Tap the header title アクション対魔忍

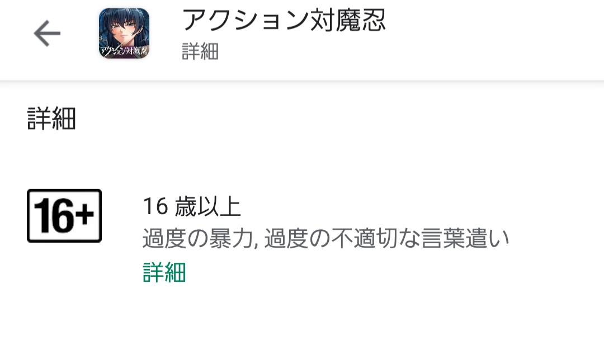[x=284, y=20]
